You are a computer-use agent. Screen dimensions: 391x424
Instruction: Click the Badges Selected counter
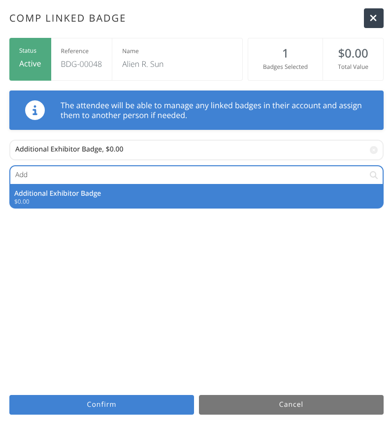[285, 59]
